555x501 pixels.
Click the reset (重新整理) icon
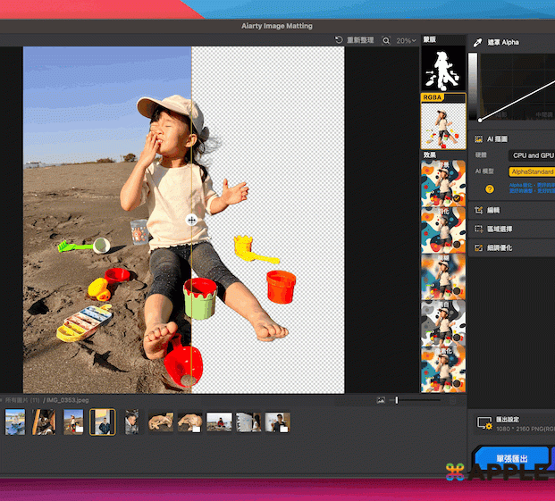coord(340,40)
